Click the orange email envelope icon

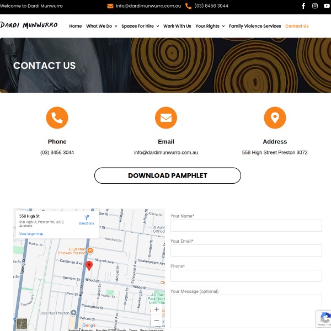click(x=166, y=118)
